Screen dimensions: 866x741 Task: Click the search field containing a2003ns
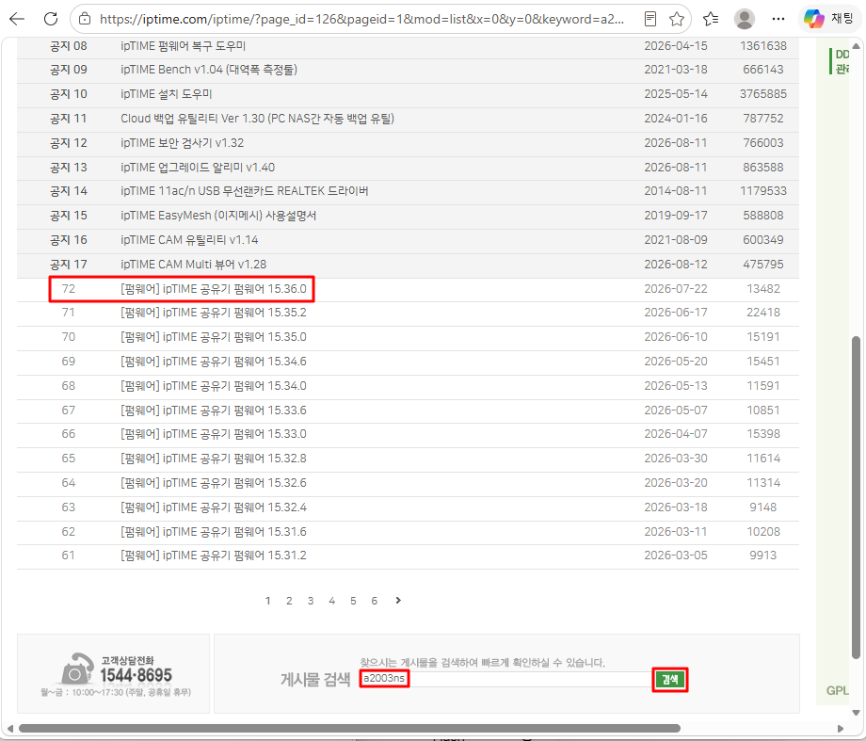pyautogui.click(x=505, y=679)
